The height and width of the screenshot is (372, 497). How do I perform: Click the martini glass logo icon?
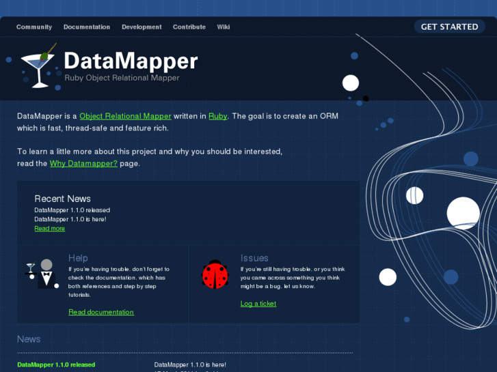coord(39,66)
